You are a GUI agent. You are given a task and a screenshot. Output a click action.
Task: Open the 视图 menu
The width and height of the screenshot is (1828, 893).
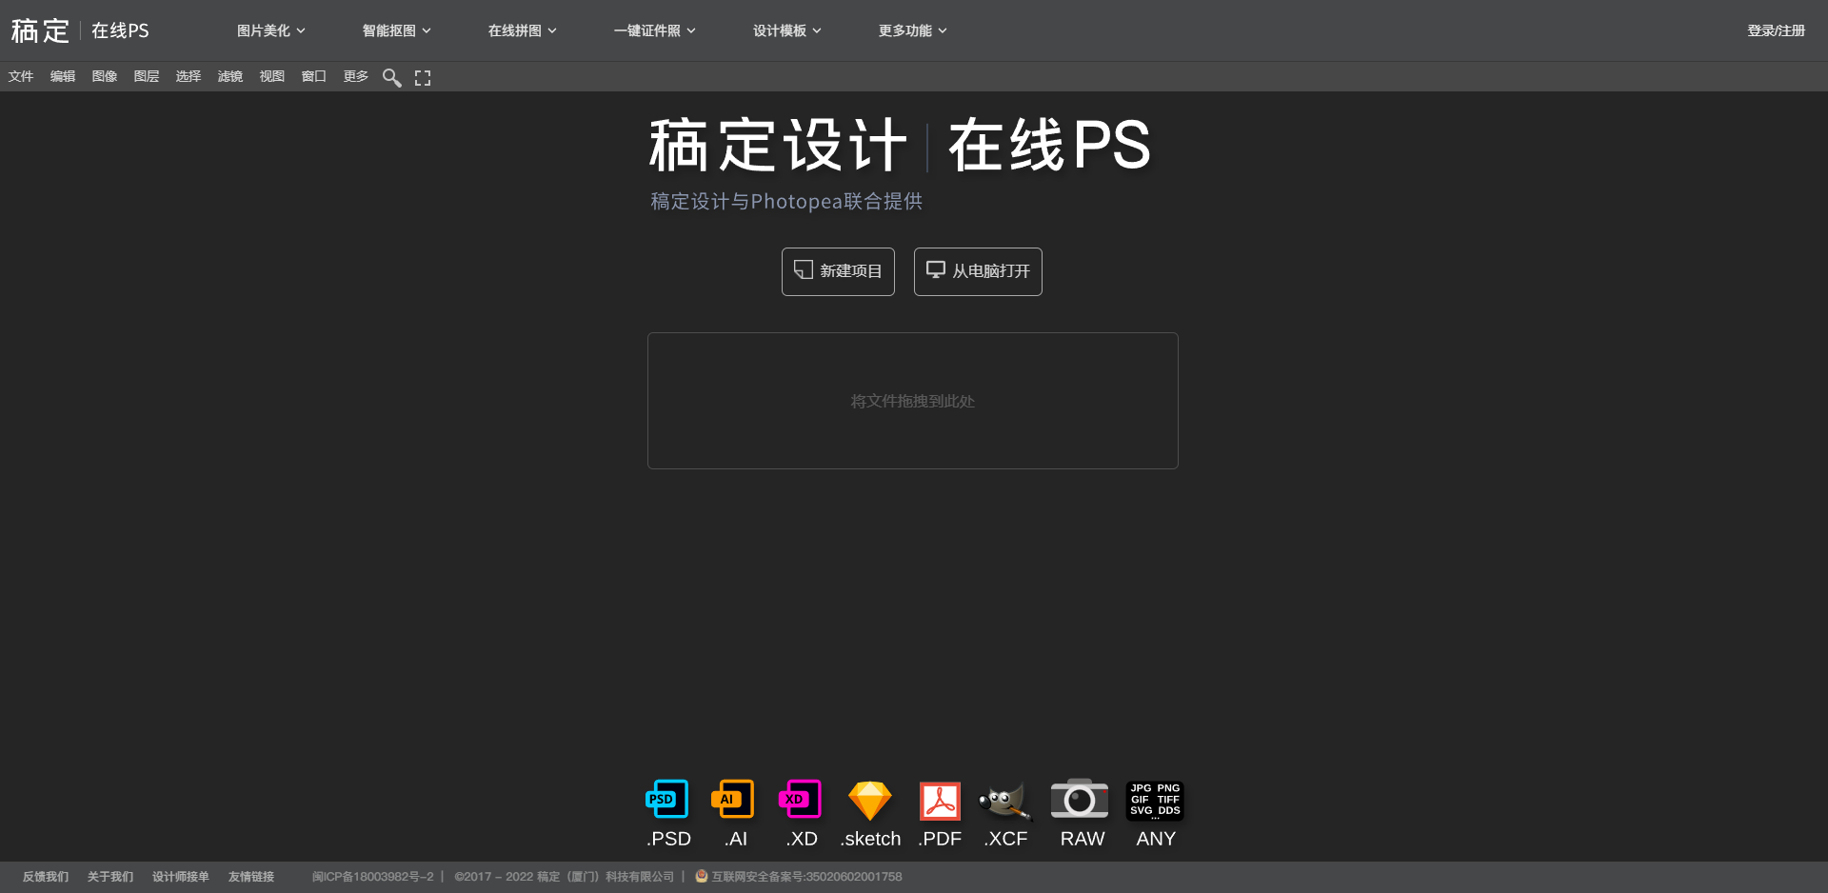point(272,76)
